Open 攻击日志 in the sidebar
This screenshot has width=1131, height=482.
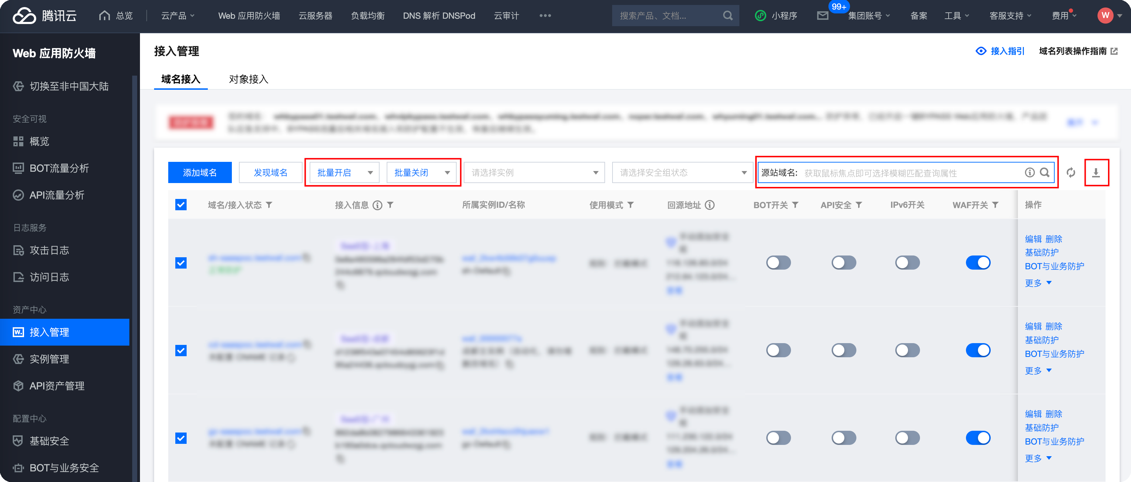tap(49, 250)
